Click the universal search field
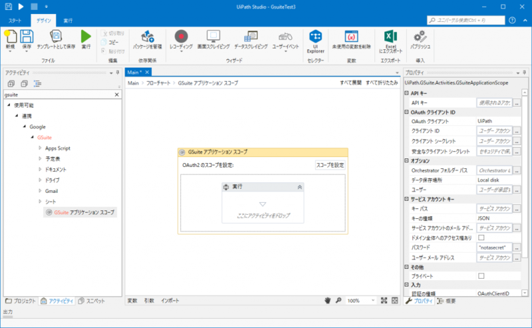532x328 pixels. coord(466,21)
